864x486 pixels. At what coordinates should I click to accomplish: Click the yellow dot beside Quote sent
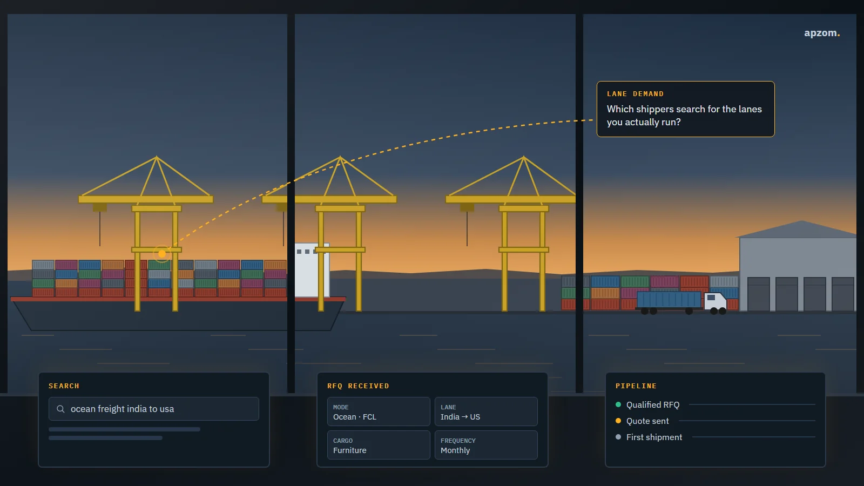click(618, 421)
